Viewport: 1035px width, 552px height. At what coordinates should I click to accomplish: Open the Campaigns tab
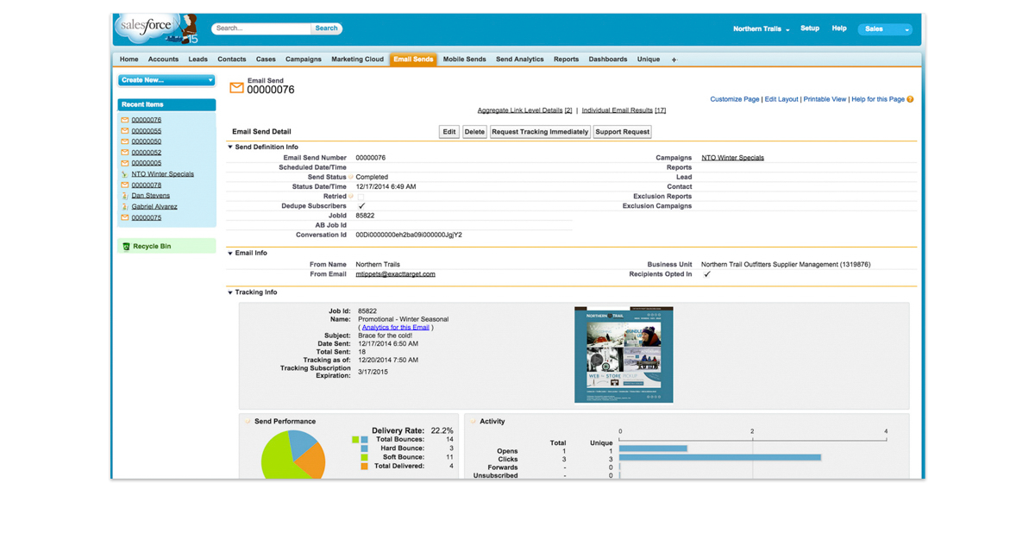(x=304, y=60)
